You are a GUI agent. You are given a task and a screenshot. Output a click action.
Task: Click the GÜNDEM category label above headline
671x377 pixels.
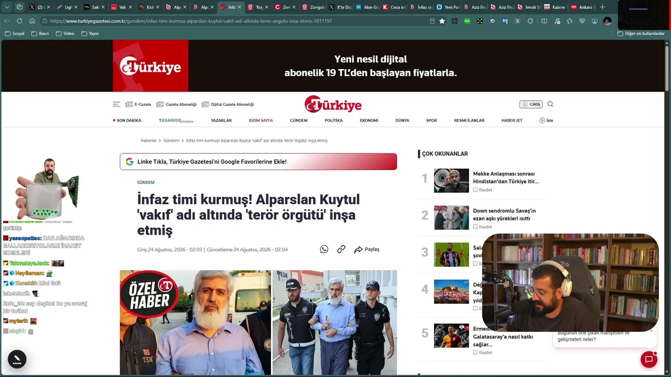click(x=146, y=183)
